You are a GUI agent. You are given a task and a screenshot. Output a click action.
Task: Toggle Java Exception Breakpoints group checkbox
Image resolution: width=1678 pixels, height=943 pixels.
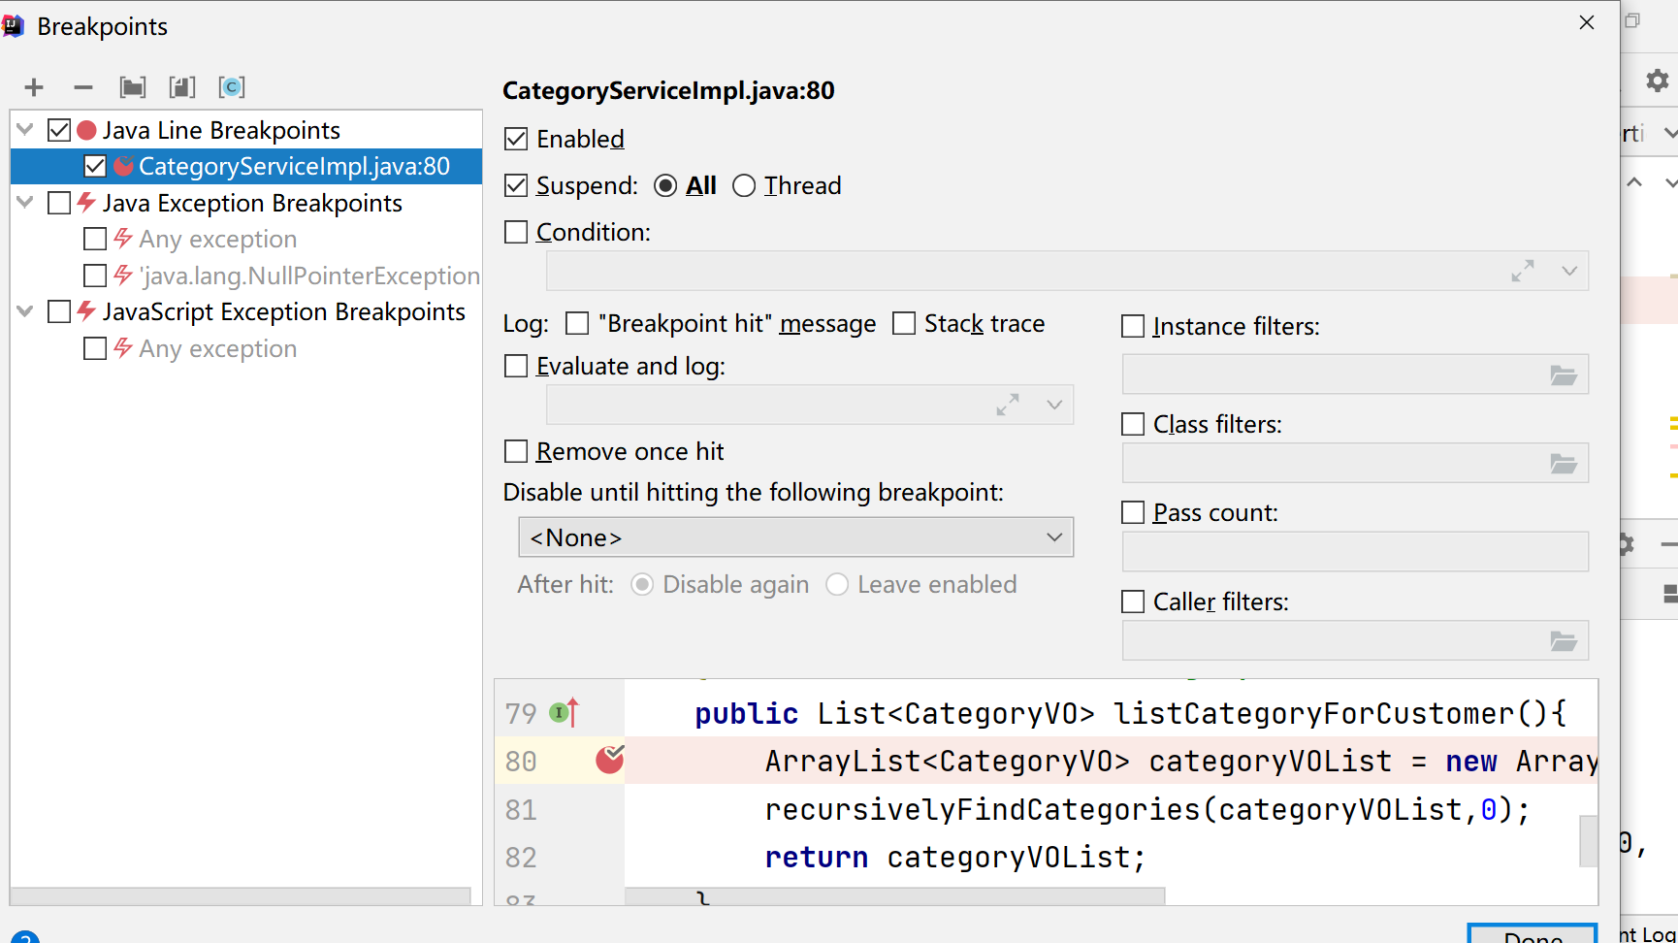point(59,203)
